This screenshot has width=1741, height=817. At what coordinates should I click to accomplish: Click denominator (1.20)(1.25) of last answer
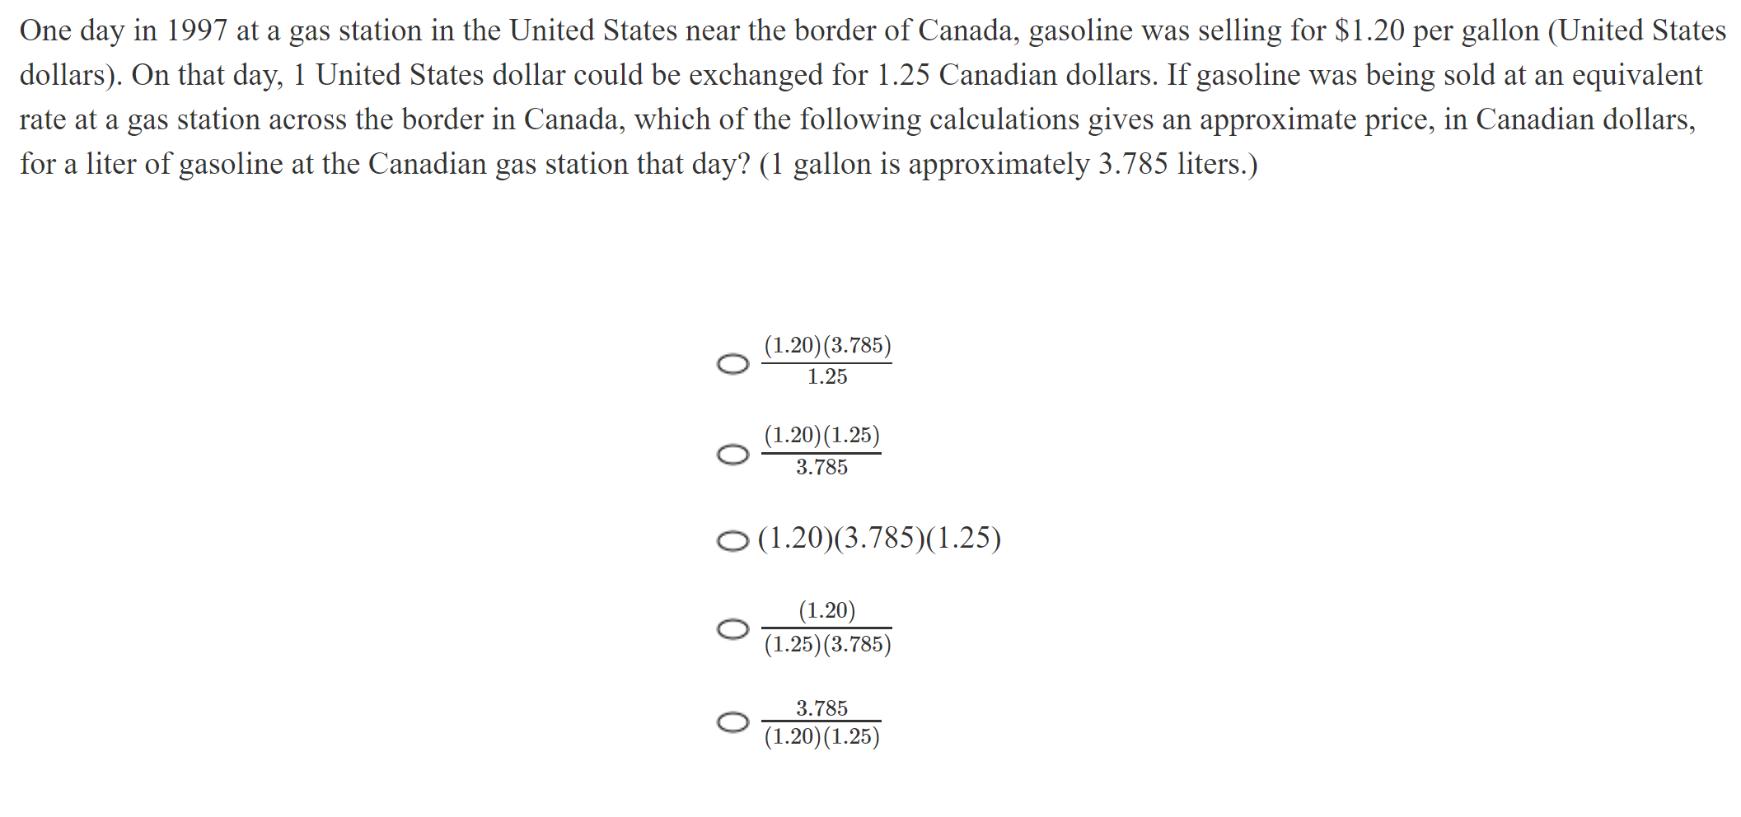coord(821,736)
